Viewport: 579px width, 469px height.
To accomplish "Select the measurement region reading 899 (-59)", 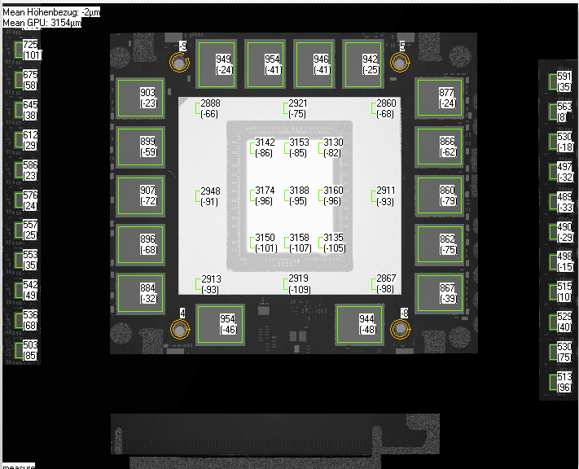I will pyautogui.click(x=140, y=147).
